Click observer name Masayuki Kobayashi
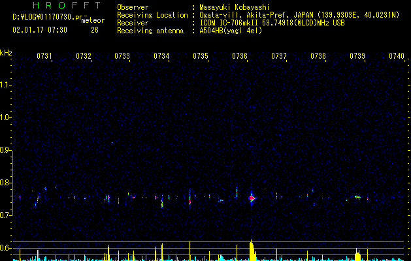The image size is (411, 261). (235, 7)
